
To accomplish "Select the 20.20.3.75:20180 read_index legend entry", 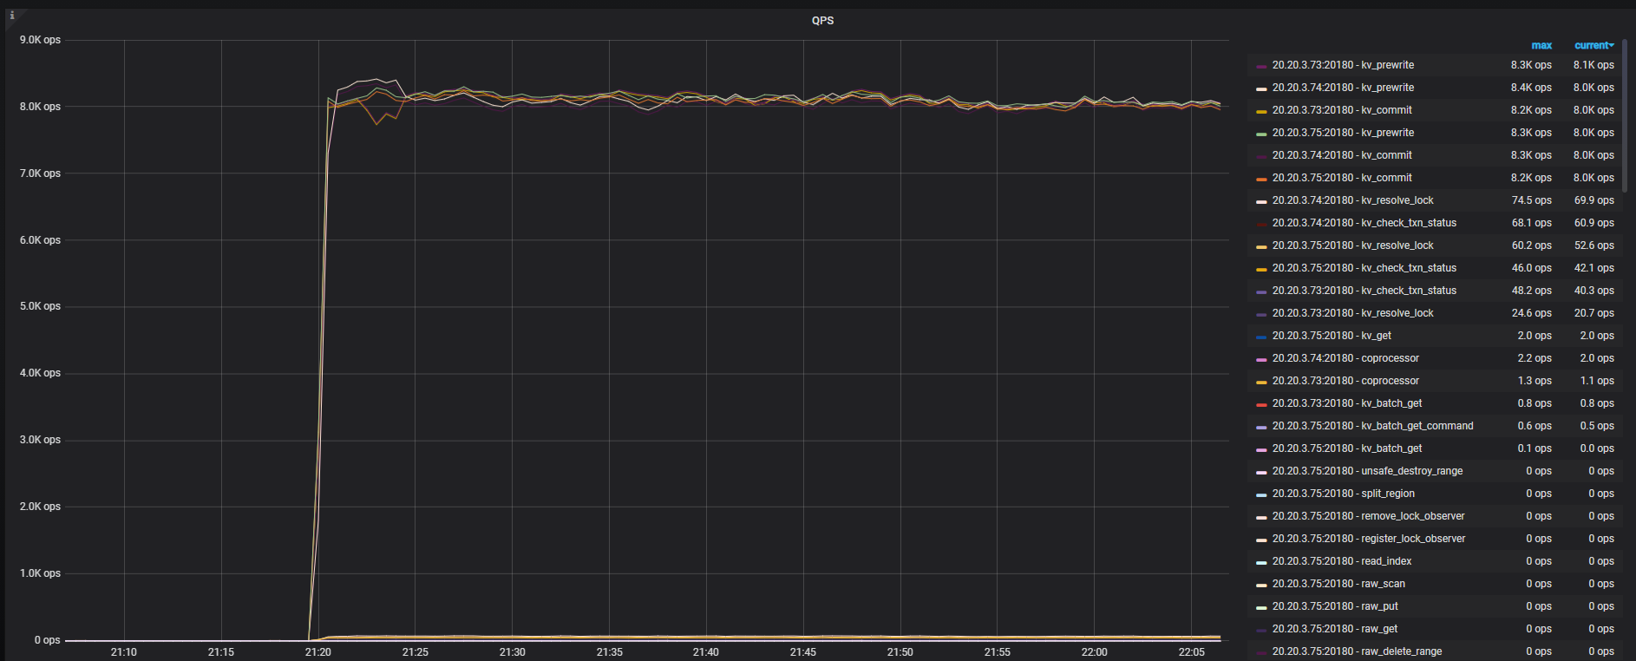I will click(x=1341, y=561).
